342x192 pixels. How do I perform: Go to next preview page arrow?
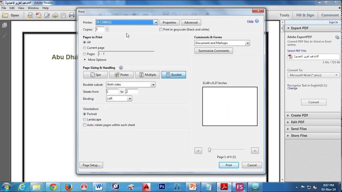255,151
